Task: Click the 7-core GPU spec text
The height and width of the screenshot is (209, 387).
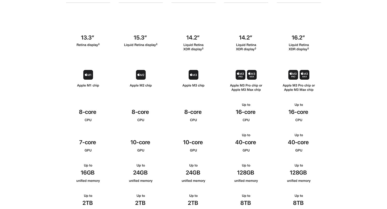Action: click(88, 142)
